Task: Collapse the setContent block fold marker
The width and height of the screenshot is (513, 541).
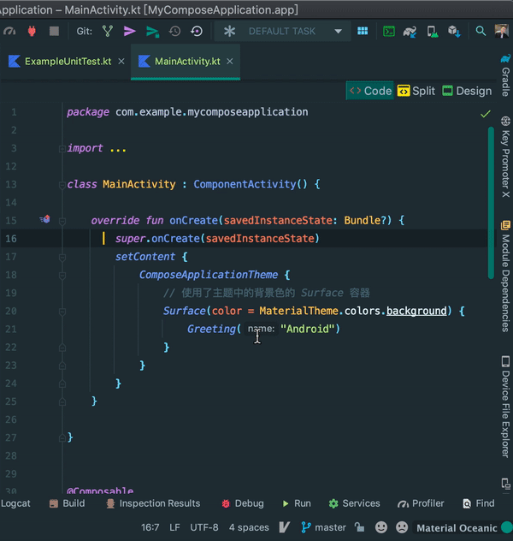Action: click(62, 258)
